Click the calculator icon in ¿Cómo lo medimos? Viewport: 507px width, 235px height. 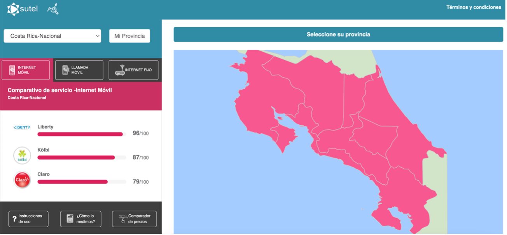70,219
